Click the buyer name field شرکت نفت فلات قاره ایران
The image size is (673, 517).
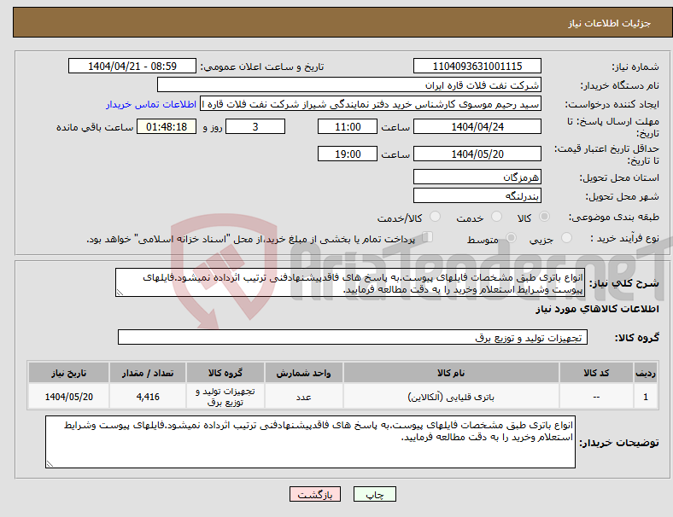point(349,84)
